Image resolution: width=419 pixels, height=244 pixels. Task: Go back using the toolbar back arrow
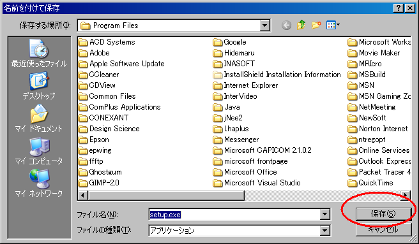click(x=286, y=25)
